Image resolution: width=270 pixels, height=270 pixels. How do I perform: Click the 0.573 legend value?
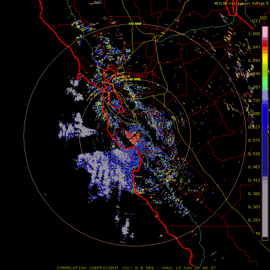pos(254,140)
